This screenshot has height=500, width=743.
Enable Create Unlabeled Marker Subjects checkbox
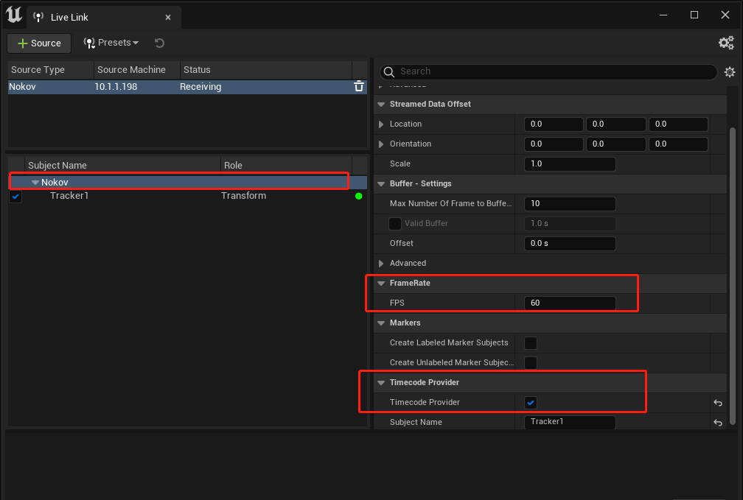[x=531, y=363]
